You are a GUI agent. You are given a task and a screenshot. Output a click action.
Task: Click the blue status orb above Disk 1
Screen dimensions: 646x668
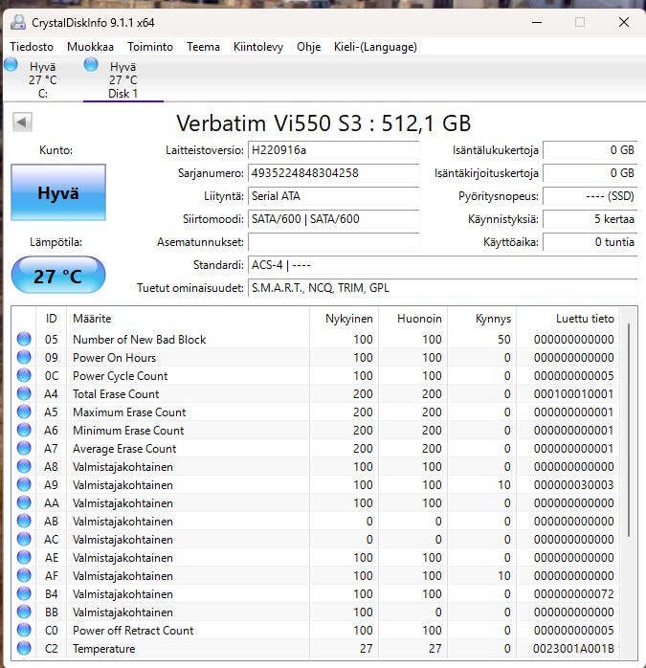pos(91,65)
